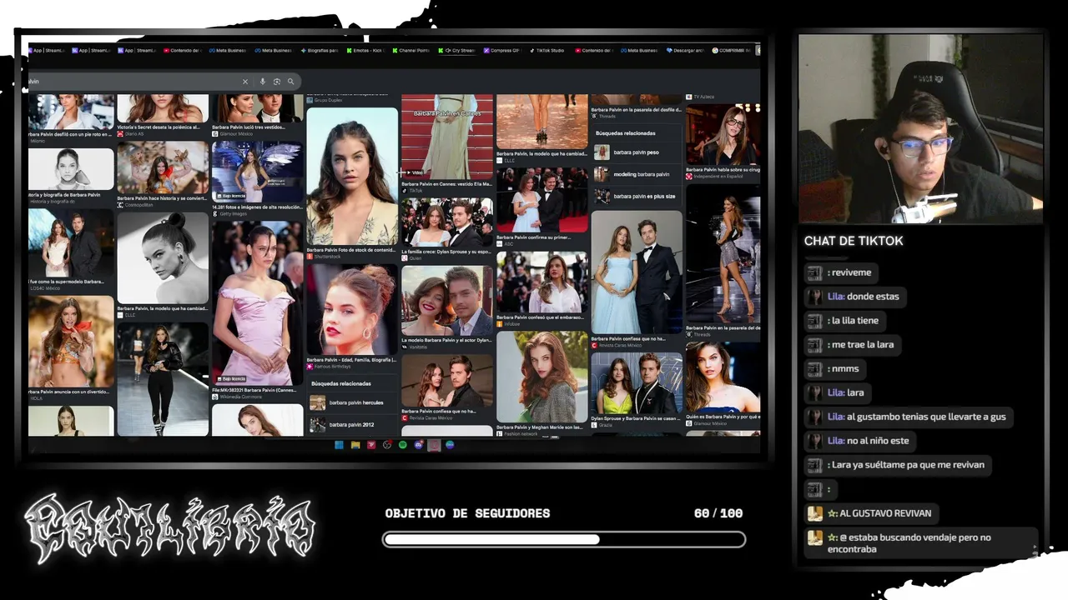Switch to the Emotes - Kick tab
Viewport: 1068px width, 600px height.
(x=366, y=51)
